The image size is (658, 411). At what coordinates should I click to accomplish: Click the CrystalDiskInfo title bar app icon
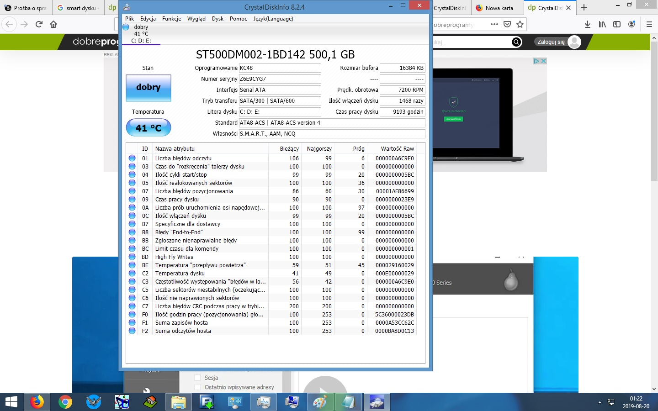coord(127,7)
